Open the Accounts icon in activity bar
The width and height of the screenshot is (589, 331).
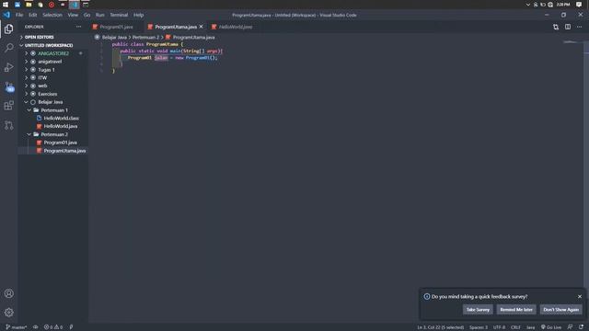8,293
